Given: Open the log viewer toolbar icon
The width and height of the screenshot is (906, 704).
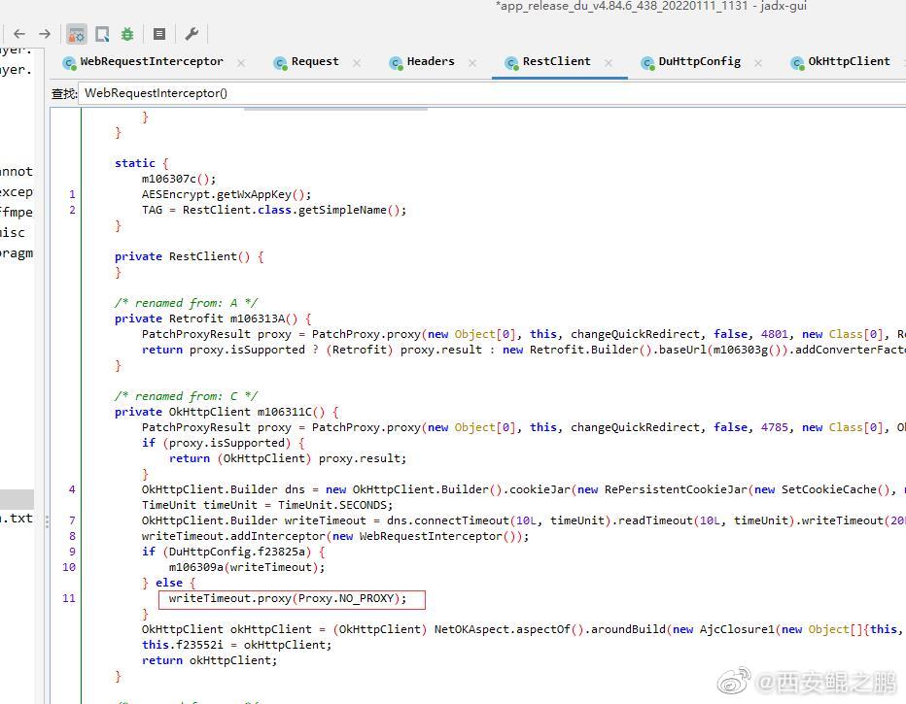Looking at the screenshot, I should click(x=159, y=35).
